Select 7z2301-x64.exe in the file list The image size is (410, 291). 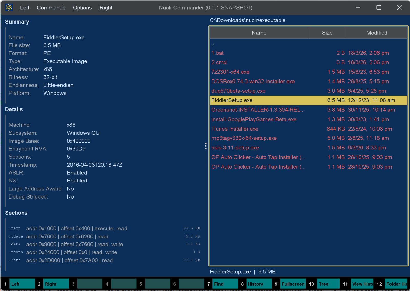309,72
